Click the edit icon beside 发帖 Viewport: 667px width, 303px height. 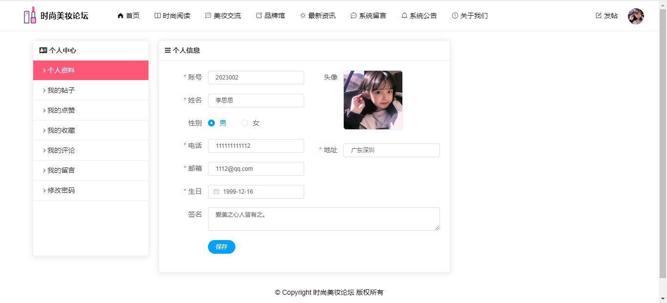599,16
